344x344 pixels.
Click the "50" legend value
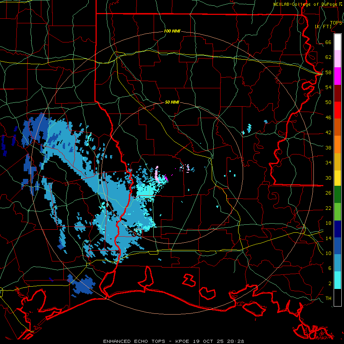(328, 102)
